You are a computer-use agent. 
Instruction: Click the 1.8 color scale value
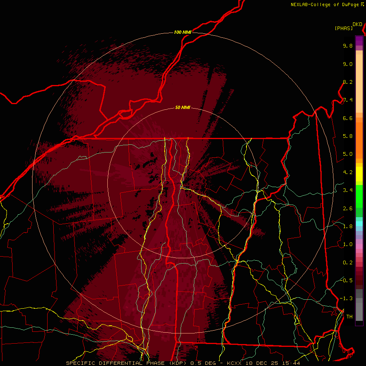click(348, 227)
